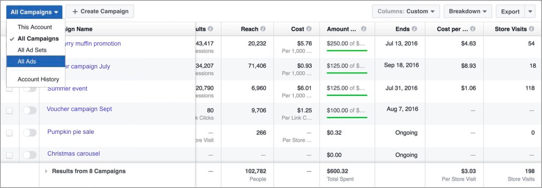Click info icon beside Ends column header

(414, 29)
